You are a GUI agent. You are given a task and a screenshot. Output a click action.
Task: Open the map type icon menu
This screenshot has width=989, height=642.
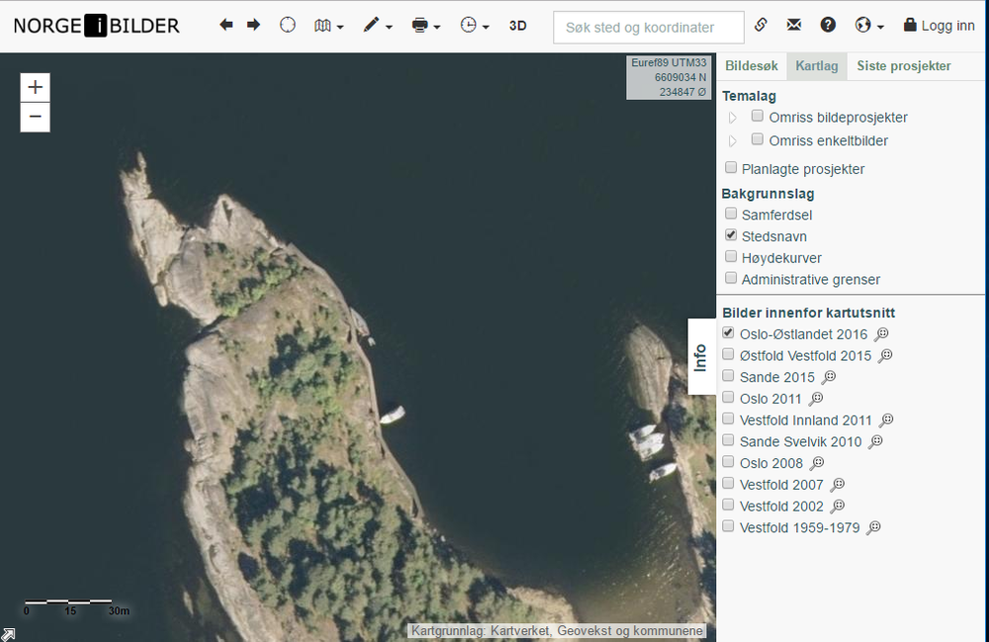pos(328,26)
